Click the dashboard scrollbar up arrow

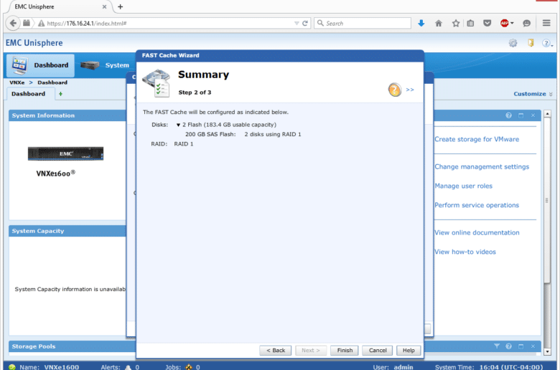pyautogui.click(x=547, y=114)
